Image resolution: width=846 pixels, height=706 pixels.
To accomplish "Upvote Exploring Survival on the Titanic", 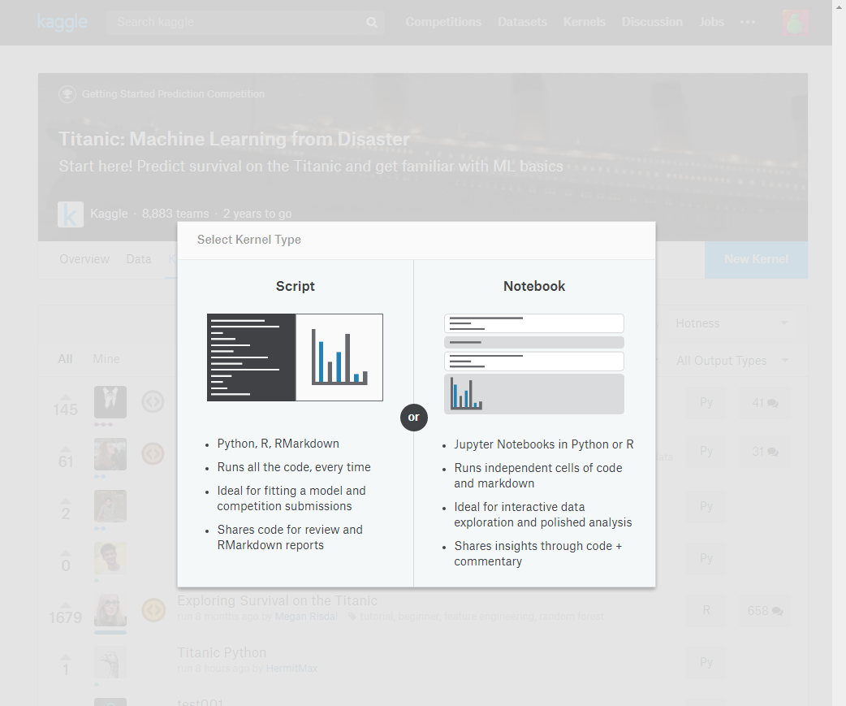I will [x=65, y=604].
